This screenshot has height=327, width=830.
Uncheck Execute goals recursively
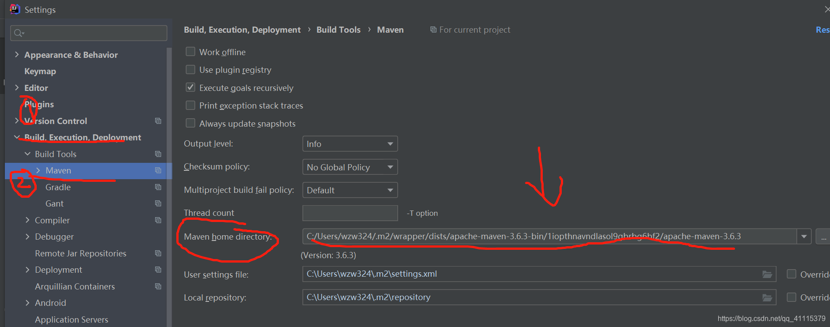(190, 87)
